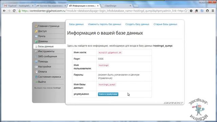Click the browser forward arrow
This screenshot has width=217, height=122.
click(9, 11)
